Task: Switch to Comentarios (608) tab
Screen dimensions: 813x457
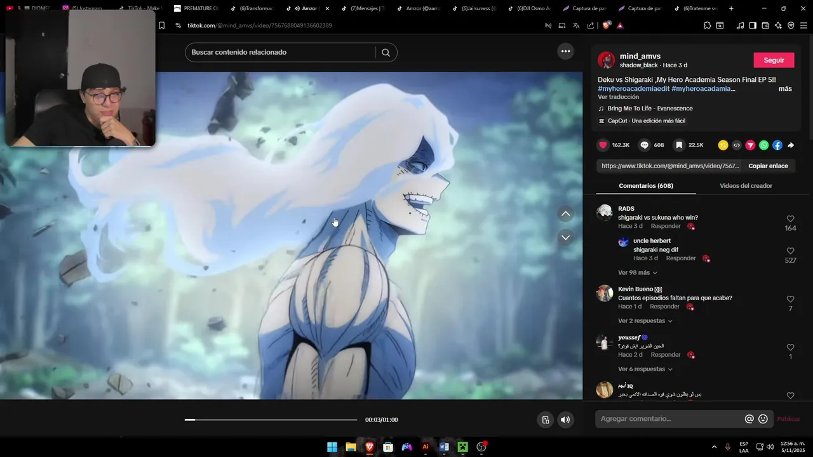Action: pos(646,186)
